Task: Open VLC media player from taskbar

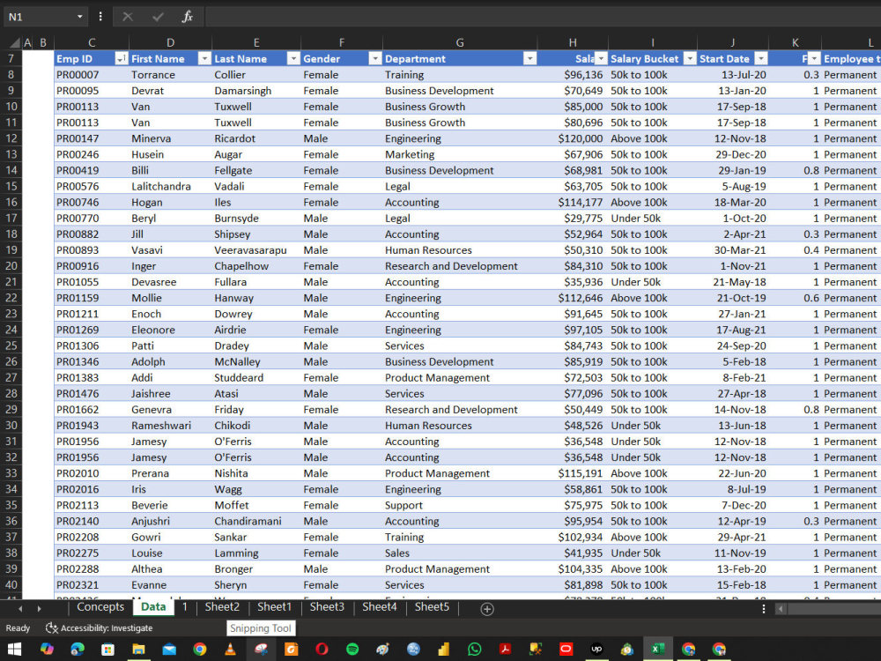Action: click(230, 650)
